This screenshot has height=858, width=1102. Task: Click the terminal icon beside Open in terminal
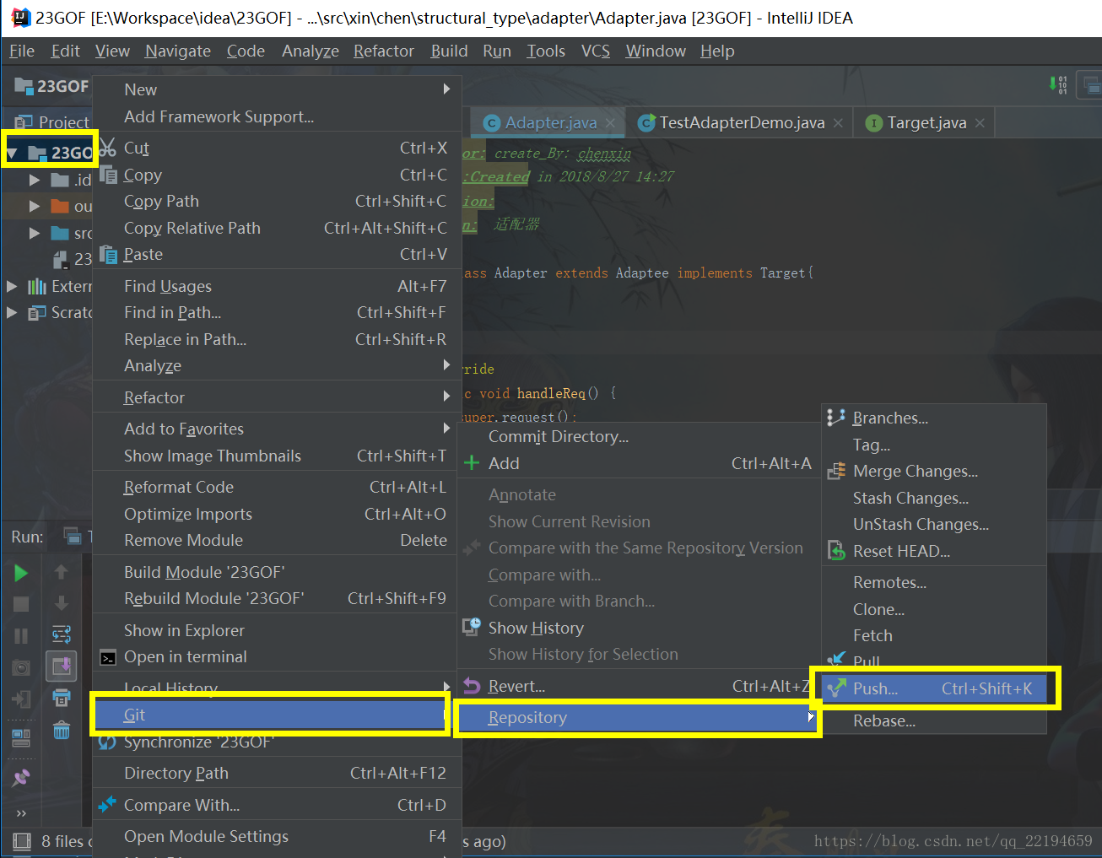point(107,657)
